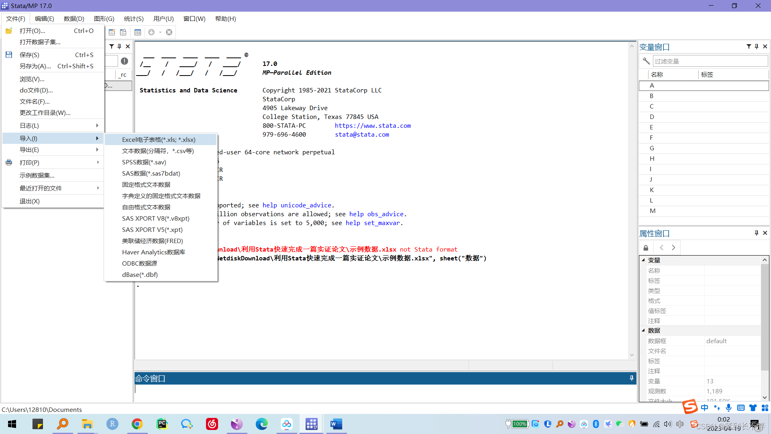Select variable M in the 变量窗口 list

click(x=704, y=211)
